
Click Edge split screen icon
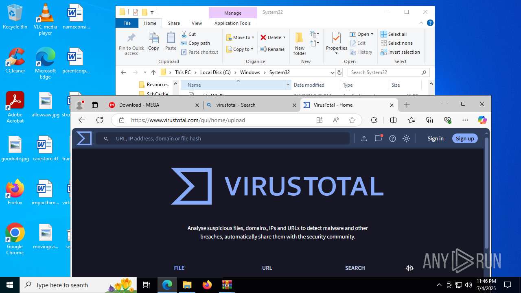point(393,120)
